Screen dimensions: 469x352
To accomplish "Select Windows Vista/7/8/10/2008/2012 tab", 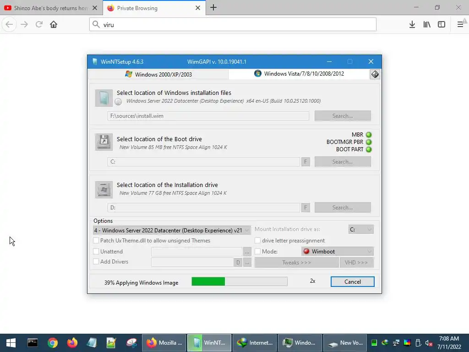I will pos(299,74).
